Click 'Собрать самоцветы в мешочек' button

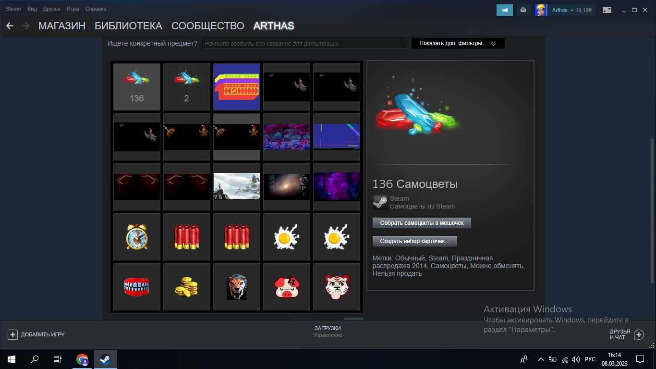[422, 223]
